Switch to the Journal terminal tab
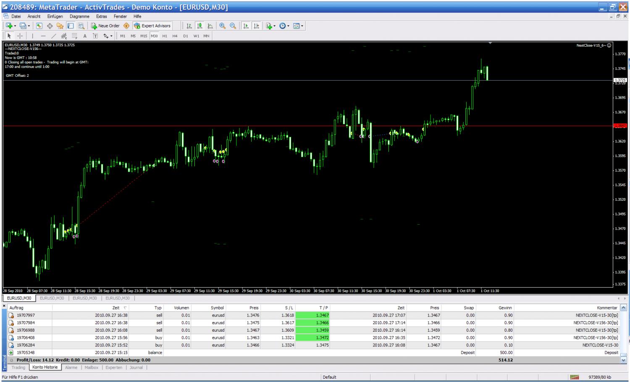 136,367
